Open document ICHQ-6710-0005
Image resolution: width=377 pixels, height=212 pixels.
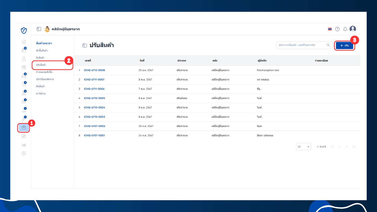(x=95, y=98)
